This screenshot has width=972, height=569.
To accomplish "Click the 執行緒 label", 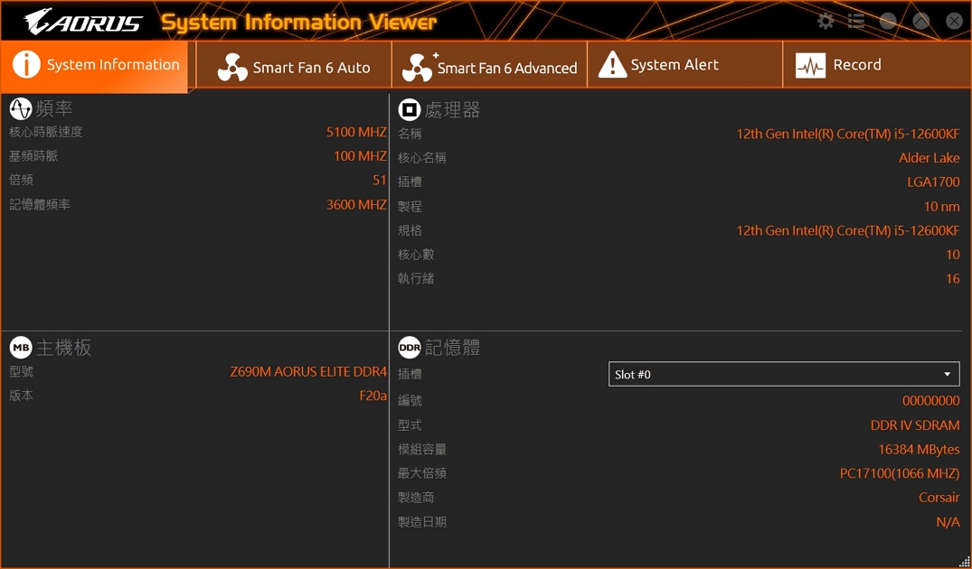I will (x=416, y=278).
